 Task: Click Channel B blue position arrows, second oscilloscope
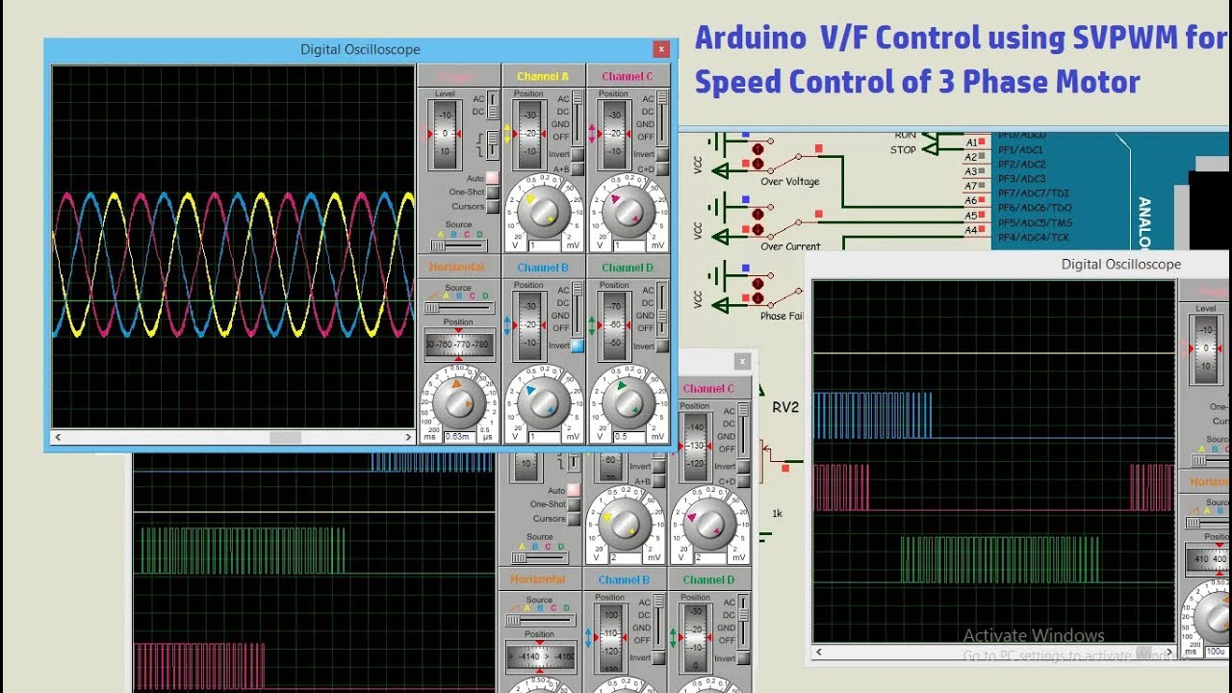(x=588, y=636)
